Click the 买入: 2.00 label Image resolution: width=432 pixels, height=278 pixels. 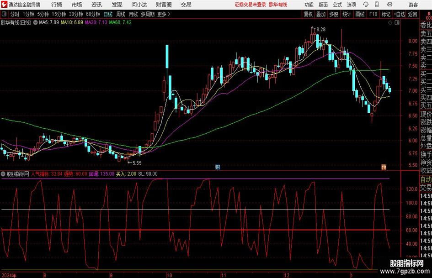126,174
